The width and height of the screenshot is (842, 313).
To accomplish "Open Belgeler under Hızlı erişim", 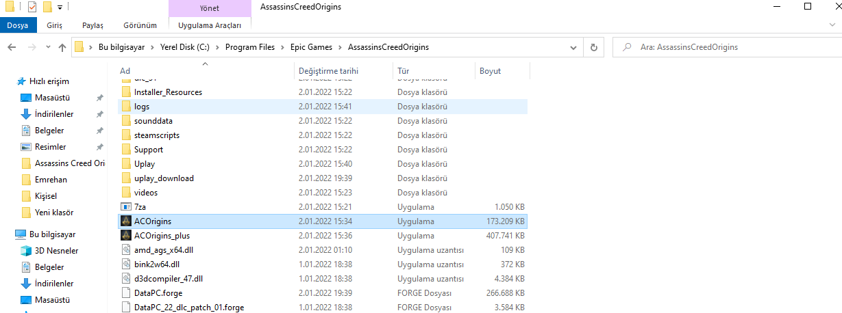I will point(49,131).
